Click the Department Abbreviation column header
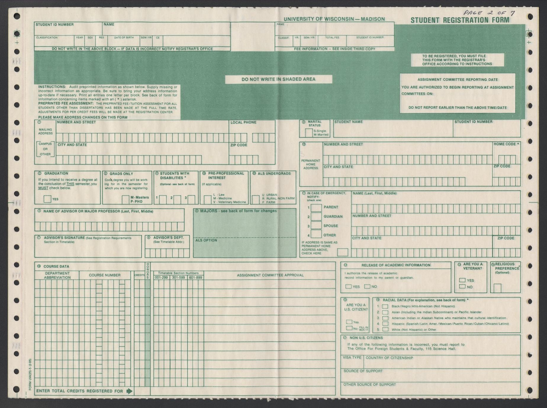 [x=57, y=275]
